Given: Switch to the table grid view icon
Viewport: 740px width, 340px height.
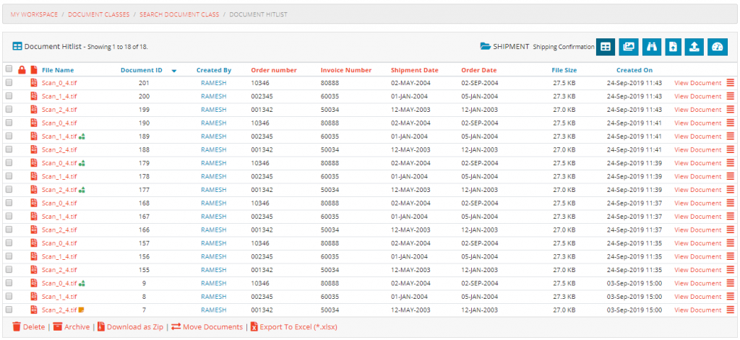Looking at the screenshot, I should pos(606,47).
